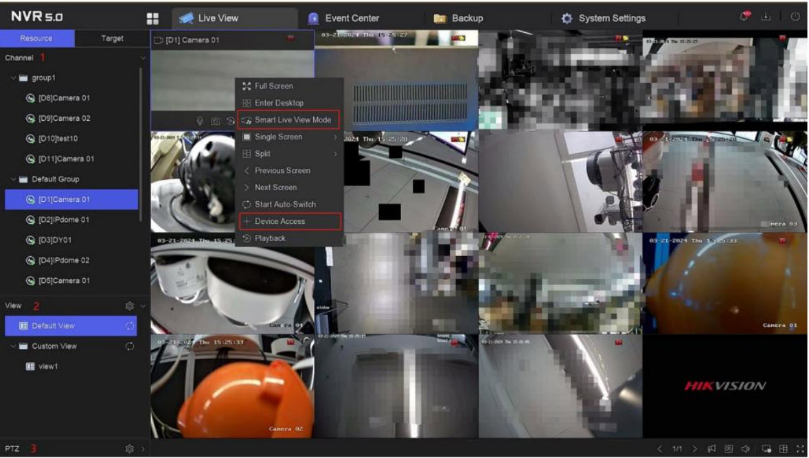Go to next page in bottom bar
The image size is (809, 458).
pyautogui.click(x=695, y=449)
